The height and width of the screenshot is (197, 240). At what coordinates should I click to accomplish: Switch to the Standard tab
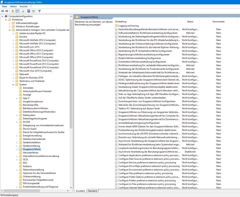92,191
